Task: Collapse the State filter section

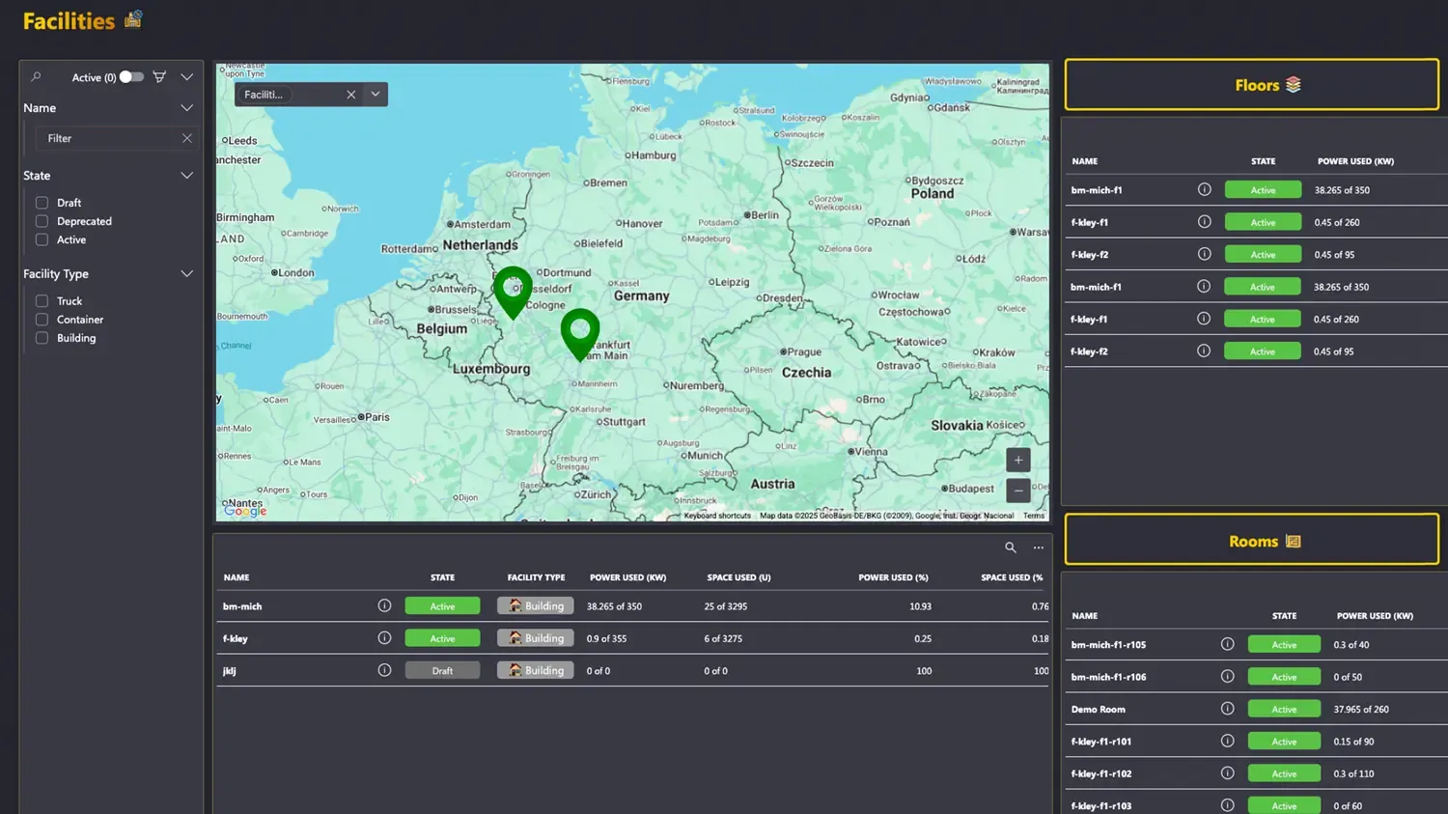Action: [186, 176]
